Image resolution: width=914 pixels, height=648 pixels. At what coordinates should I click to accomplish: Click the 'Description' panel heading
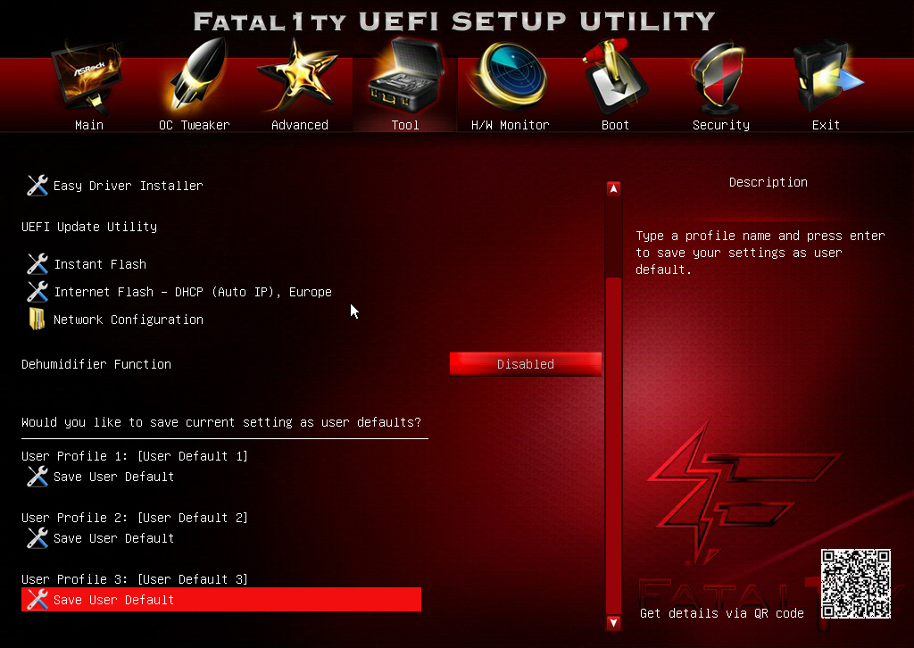(769, 182)
